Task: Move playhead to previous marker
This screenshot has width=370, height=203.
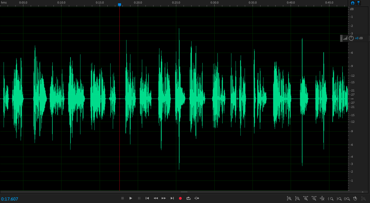Action: click(x=147, y=198)
